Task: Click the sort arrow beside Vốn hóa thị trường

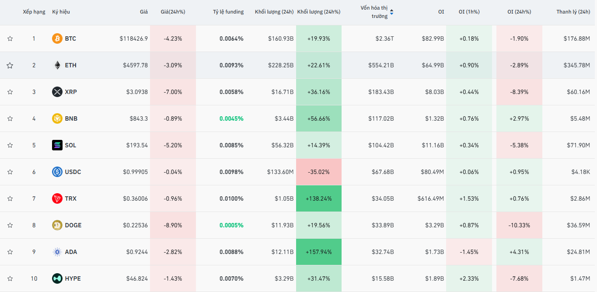Action: [391, 12]
